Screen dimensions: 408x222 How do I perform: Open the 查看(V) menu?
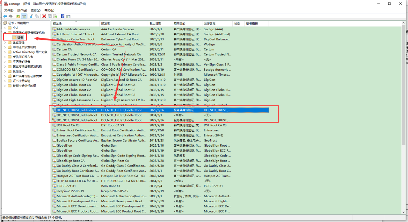(36, 10)
